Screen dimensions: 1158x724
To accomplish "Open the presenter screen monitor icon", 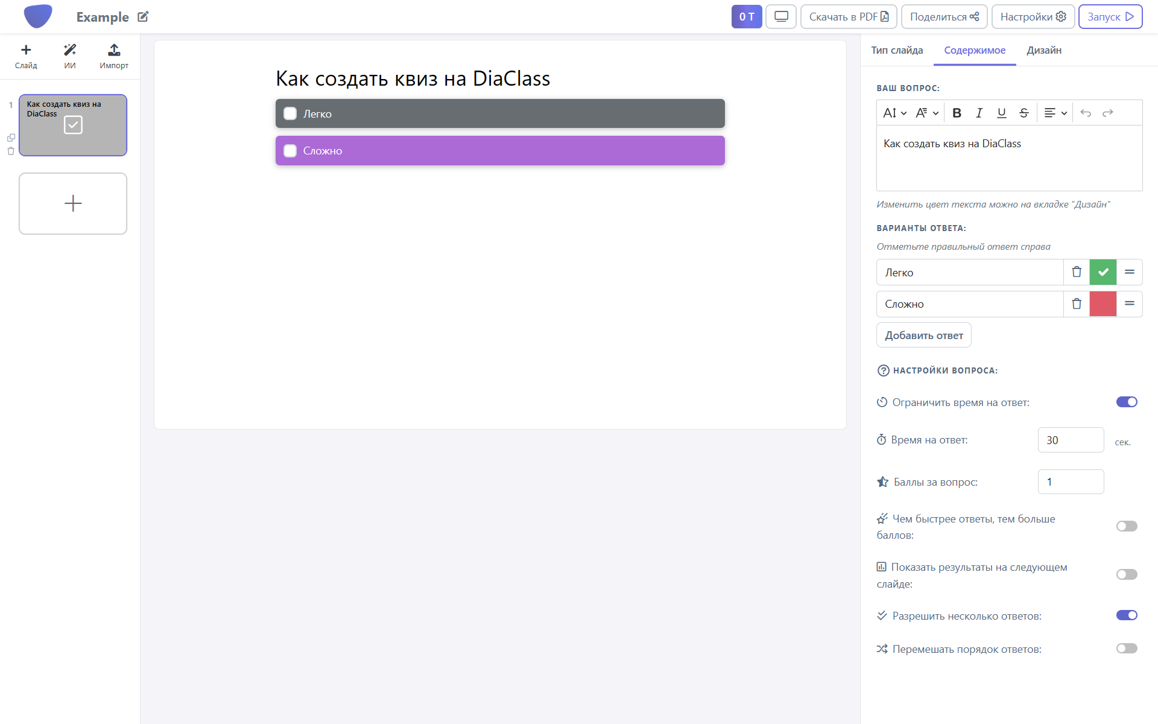I will click(x=781, y=17).
